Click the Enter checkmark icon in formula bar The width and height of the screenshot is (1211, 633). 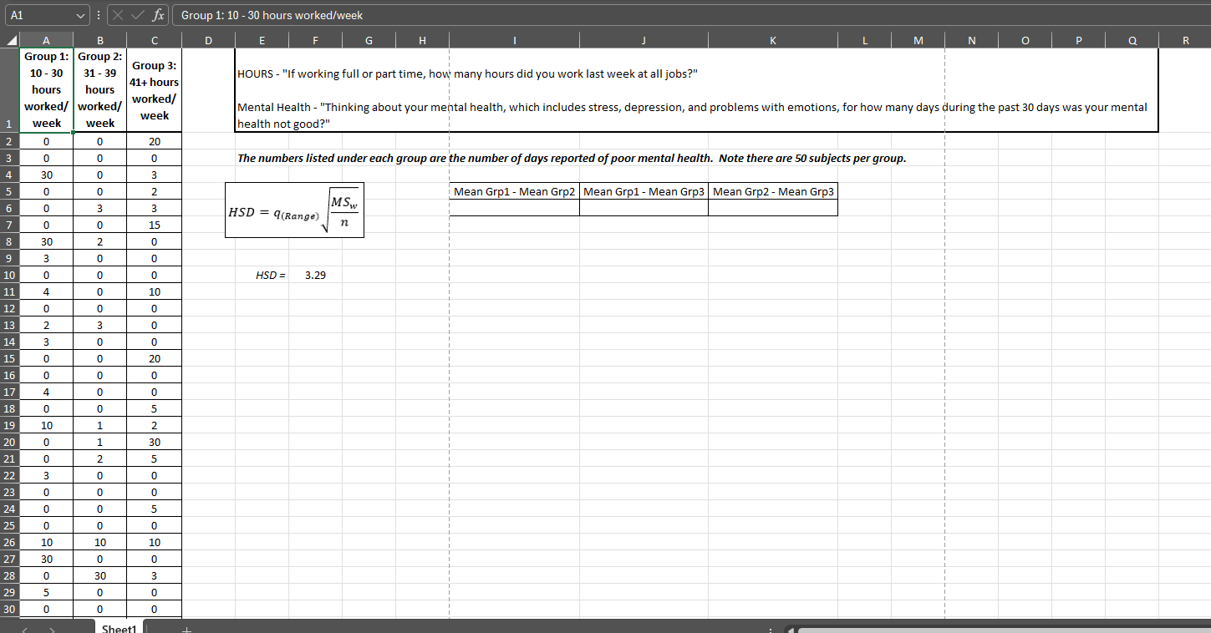[139, 15]
